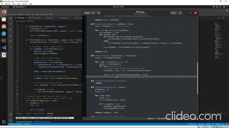Open VS Code Selection menu

click(21, 14)
